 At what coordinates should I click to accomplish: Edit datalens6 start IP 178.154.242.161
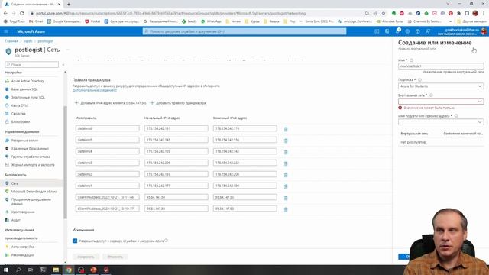click(x=176, y=128)
